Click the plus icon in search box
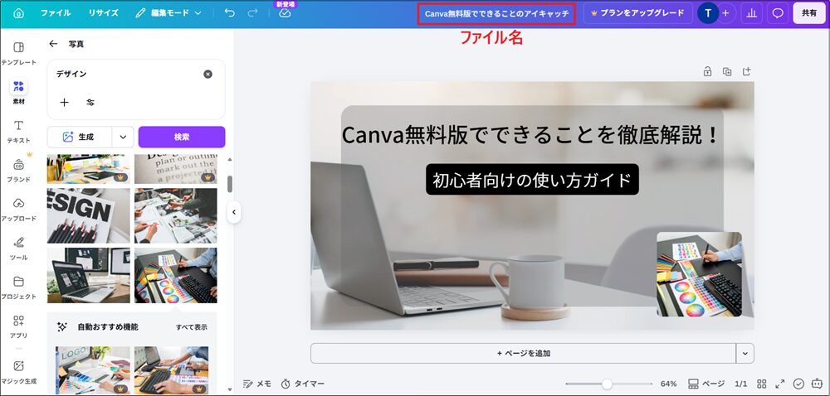This screenshot has width=830, height=396. tap(64, 103)
